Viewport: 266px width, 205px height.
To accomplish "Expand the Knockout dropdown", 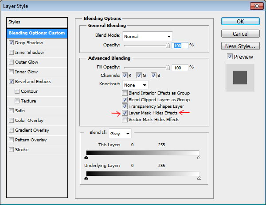I will coord(135,84).
